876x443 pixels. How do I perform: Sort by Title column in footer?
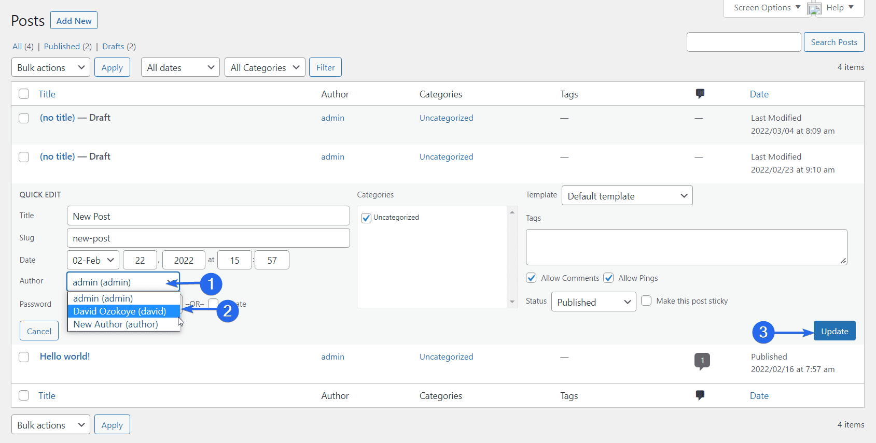[x=47, y=396]
